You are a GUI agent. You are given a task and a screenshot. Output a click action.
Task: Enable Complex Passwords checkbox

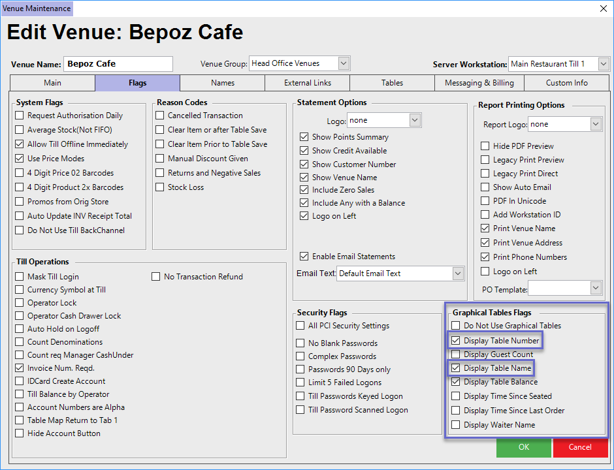(300, 356)
